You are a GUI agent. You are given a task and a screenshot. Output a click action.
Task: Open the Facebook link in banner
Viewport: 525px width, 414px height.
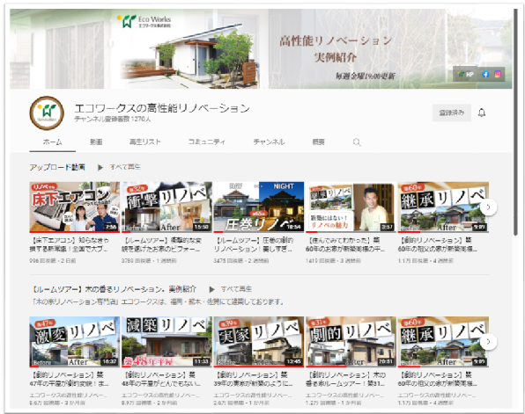coord(485,75)
